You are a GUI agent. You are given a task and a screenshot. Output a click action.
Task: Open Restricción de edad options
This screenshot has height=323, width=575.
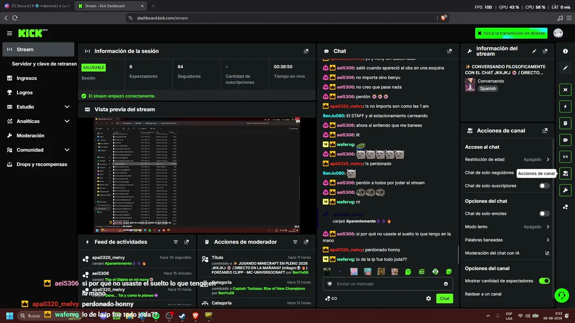pos(507,159)
